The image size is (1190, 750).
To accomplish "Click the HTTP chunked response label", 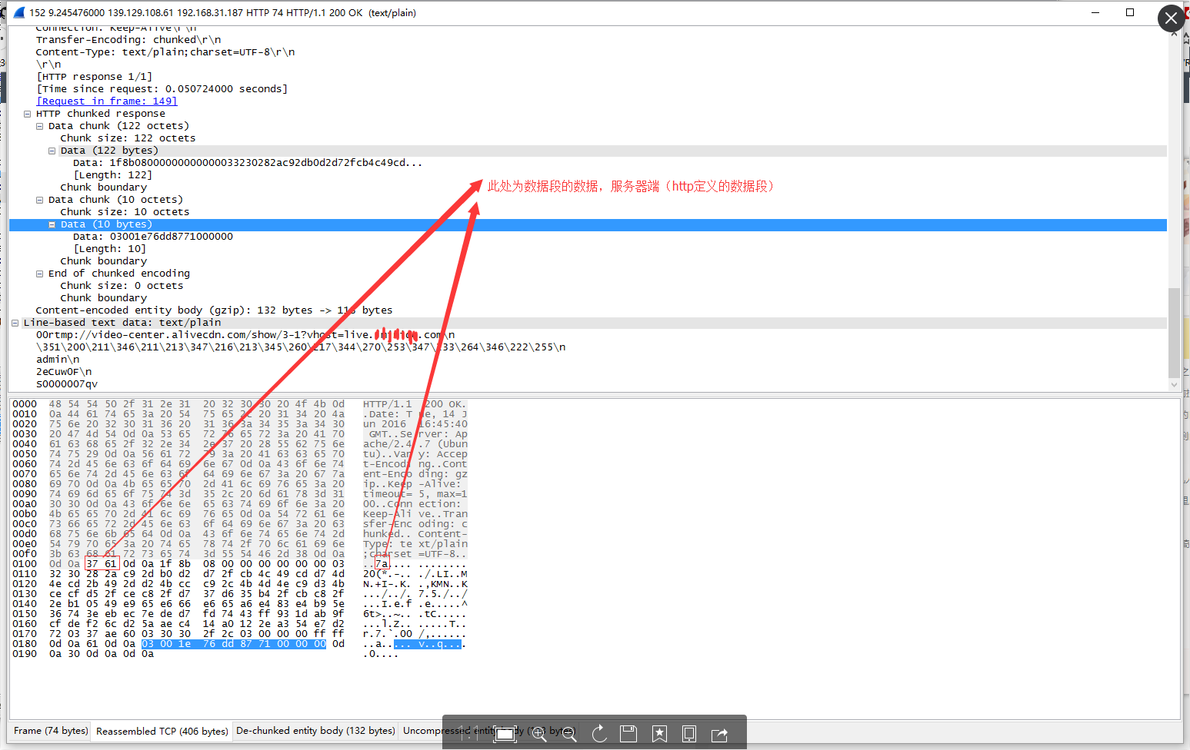I will point(101,114).
